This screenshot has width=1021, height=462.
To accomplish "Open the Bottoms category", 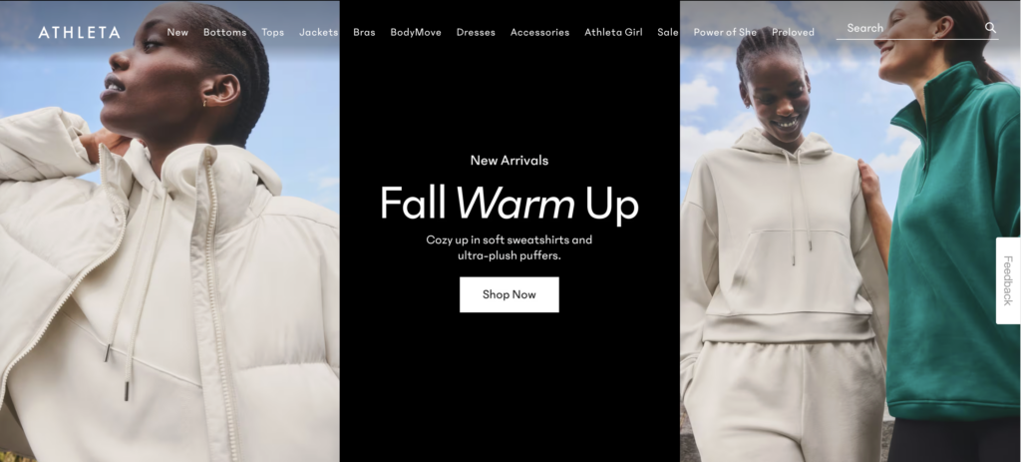I will coord(224,32).
